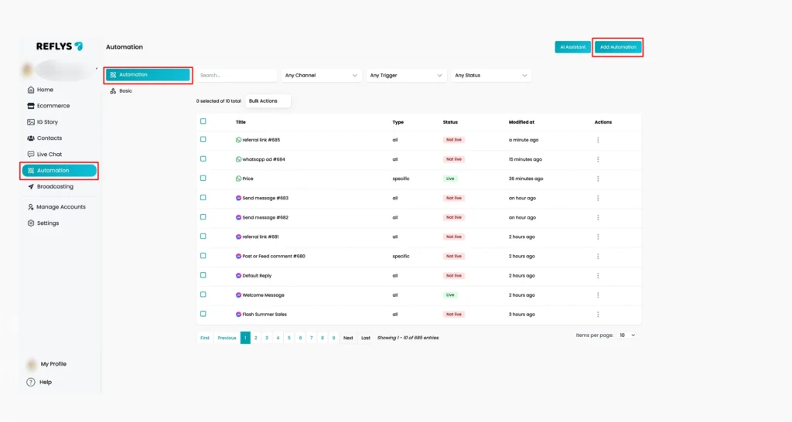Viewport: 792px width, 422px height.
Task: Open the Bulk Actions dropdown
Action: [x=268, y=101]
